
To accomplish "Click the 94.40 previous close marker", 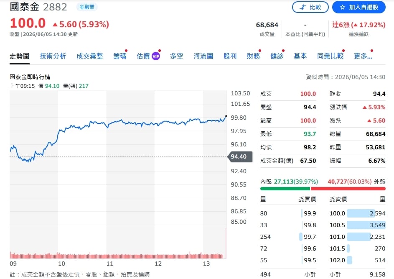I will tap(240, 156).
